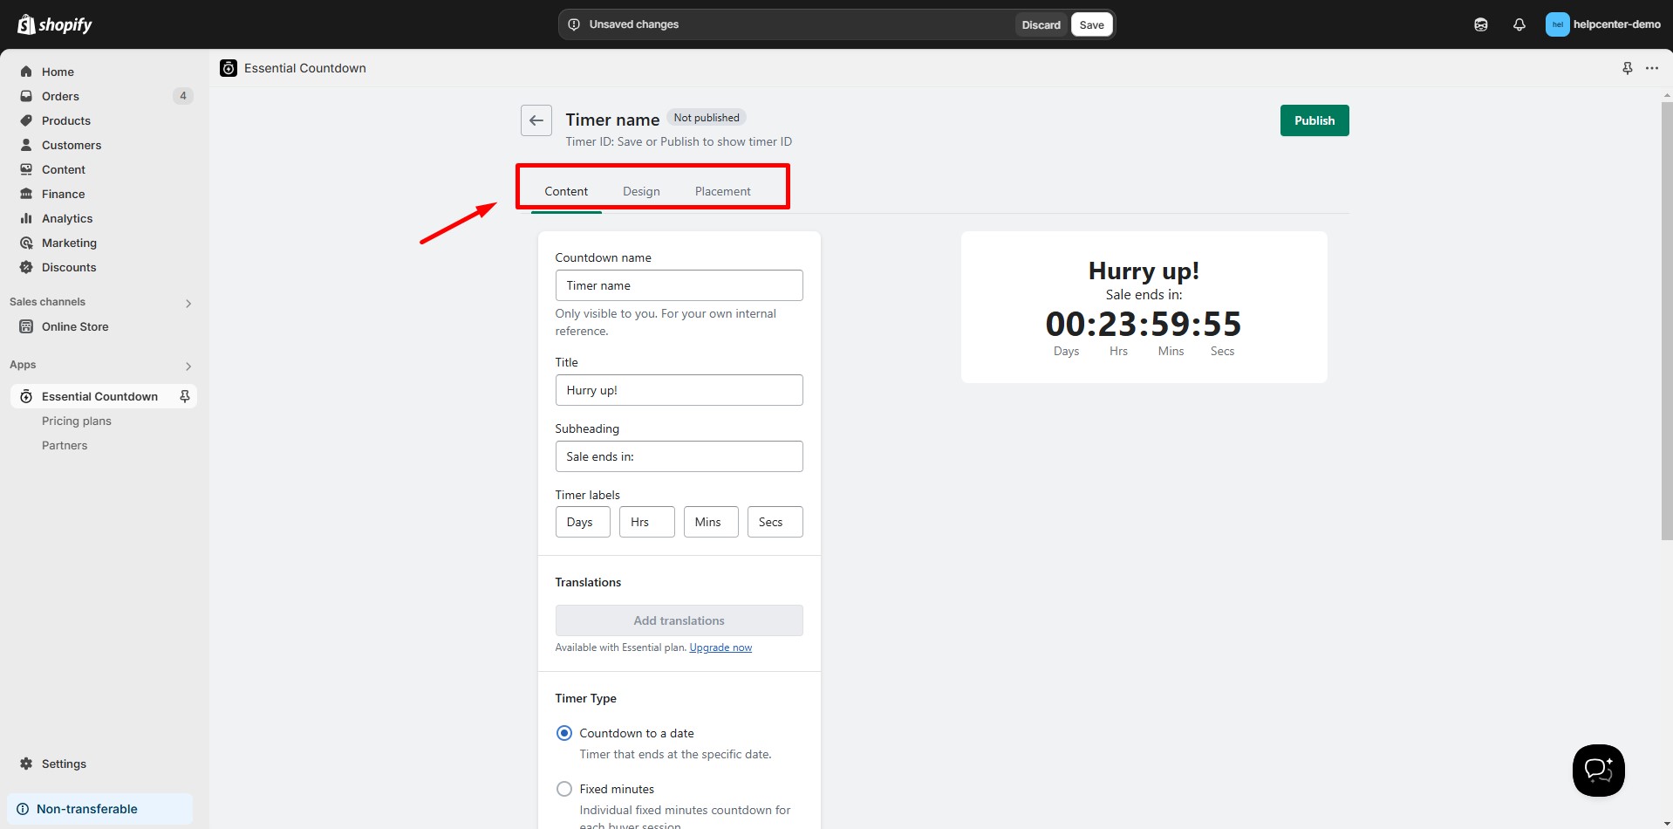The image size is (1673, 829).
Task: Open Settings via the gear icon
Action: coord(26,764)
